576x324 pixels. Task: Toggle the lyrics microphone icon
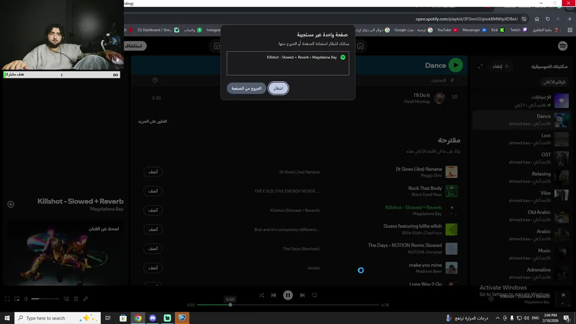(x=85, y=299)
